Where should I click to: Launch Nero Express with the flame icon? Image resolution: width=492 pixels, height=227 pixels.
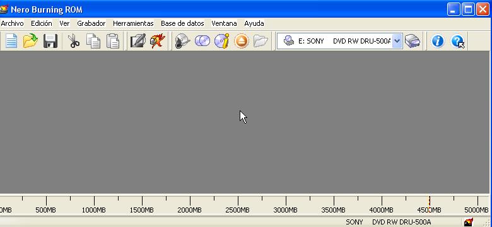point(158,41)
